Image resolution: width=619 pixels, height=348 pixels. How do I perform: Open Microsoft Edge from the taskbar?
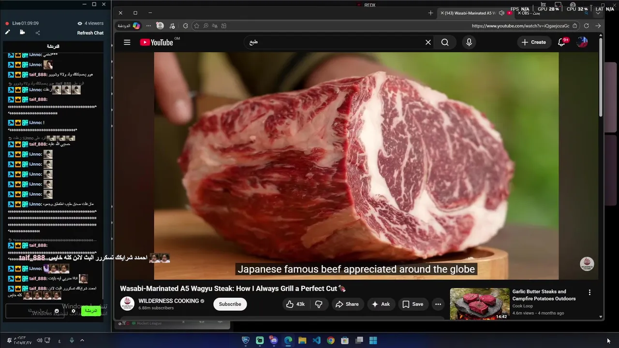pyautogui.click(x=288, y=340)
